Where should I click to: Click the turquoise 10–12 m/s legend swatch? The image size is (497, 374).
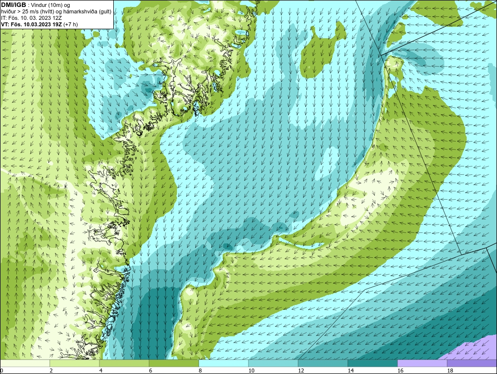click(273, 363)
